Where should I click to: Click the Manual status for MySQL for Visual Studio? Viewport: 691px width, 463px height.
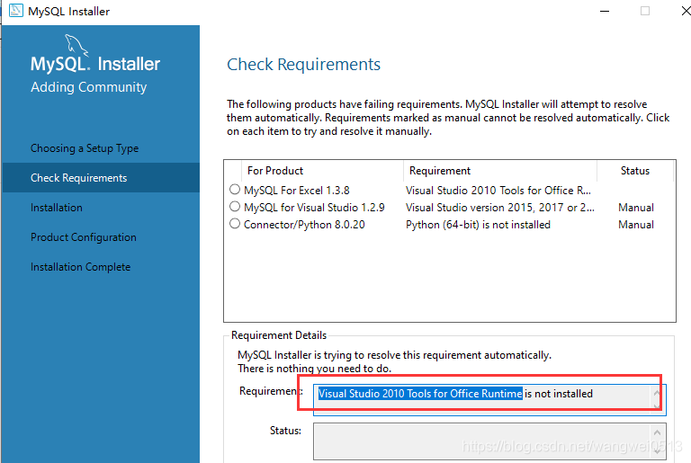[636, 208]
